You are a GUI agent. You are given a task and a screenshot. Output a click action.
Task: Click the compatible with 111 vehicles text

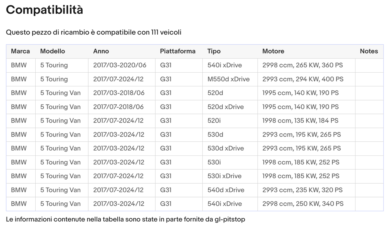(x=94, y=32)
